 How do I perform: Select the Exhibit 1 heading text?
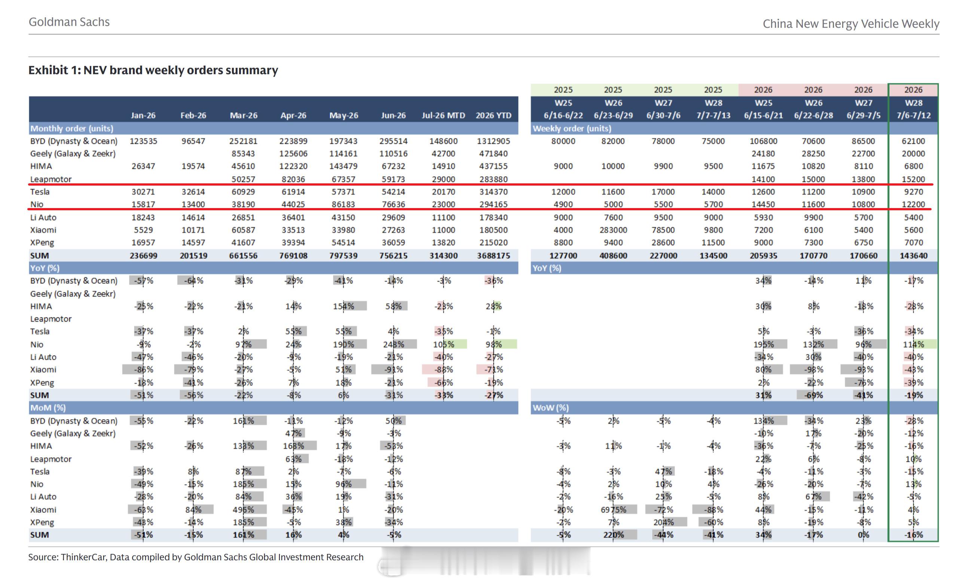tap(153, 70)
